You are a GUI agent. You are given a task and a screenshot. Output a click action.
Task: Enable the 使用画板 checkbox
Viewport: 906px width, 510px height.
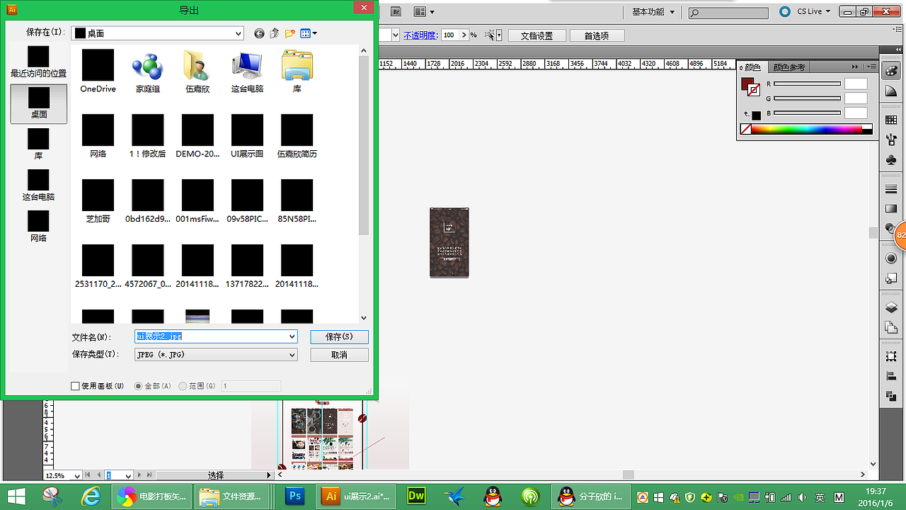tap(76, 386)
